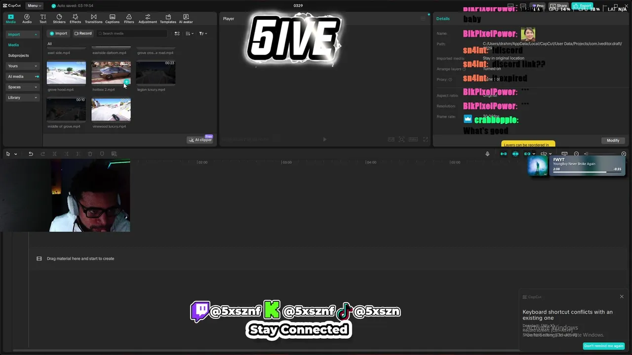This screenshot has height=355, width=632.
Task: Open the player hamburger menu
Action: [x=423, y=19]
